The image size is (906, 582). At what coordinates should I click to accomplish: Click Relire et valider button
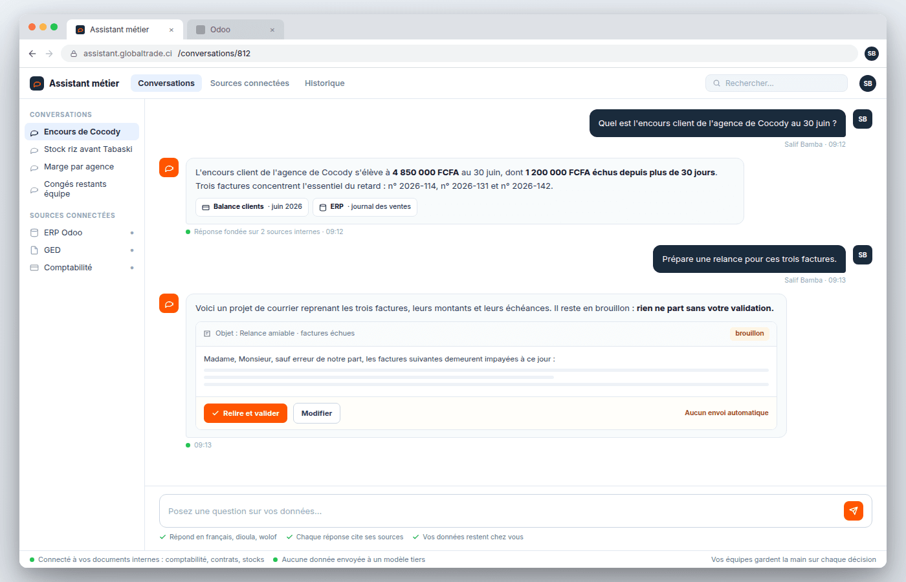(245, 413)
